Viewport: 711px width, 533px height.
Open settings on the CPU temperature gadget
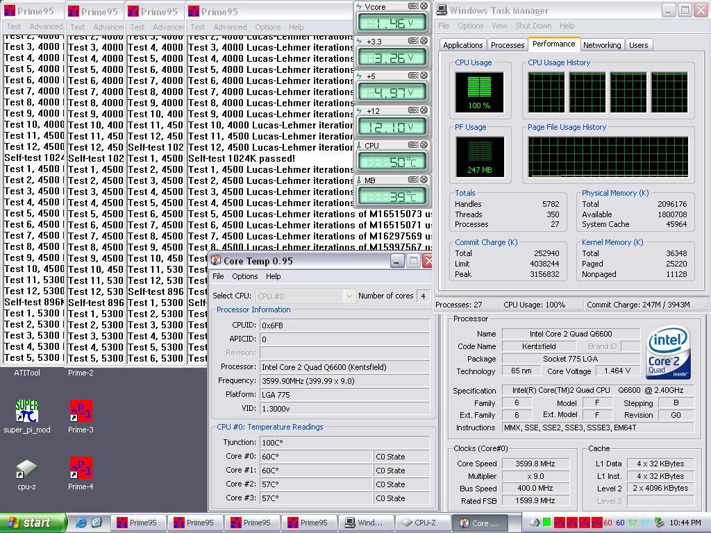[x=412, y=145]
